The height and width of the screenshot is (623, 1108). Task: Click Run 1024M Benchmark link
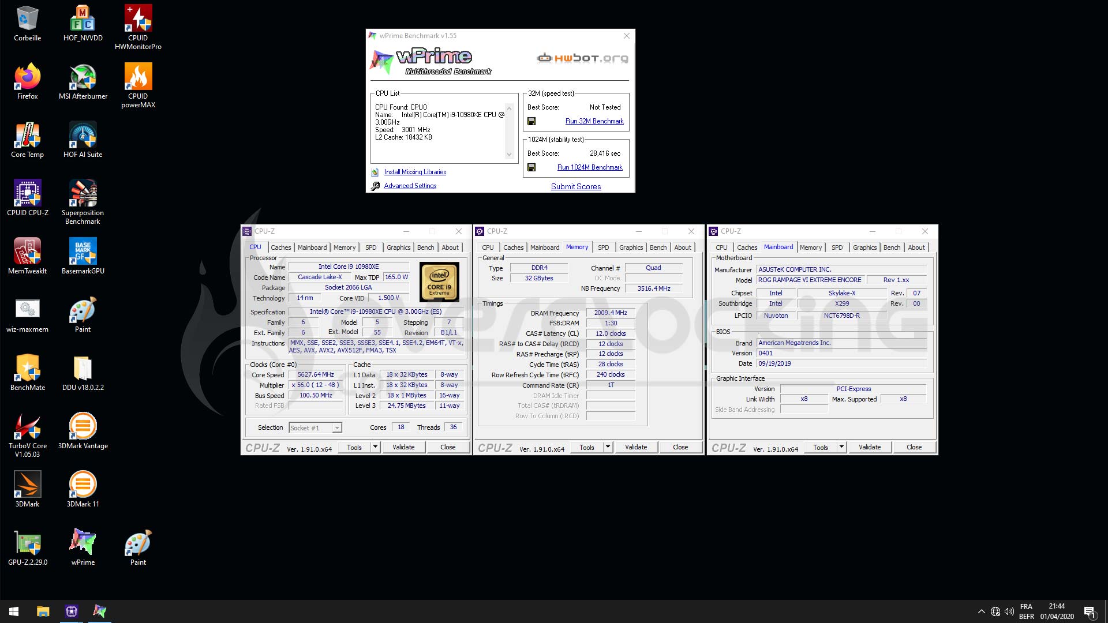(x=590, y=167)
